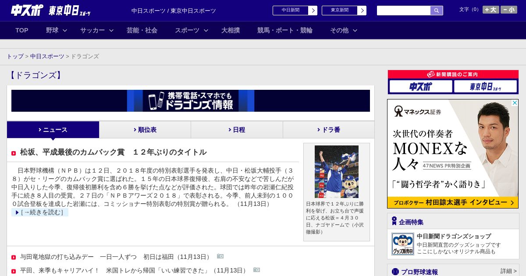Select the ニュース tab

53,130
